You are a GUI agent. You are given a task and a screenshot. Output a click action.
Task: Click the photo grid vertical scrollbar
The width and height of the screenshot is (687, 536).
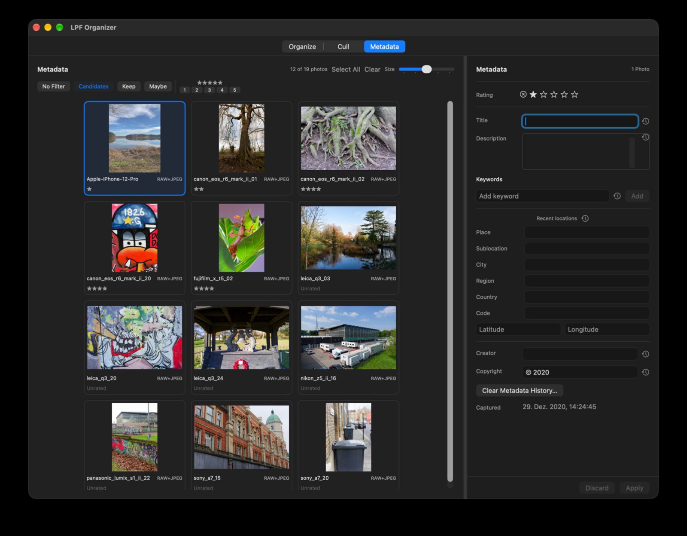pos(450,291)
